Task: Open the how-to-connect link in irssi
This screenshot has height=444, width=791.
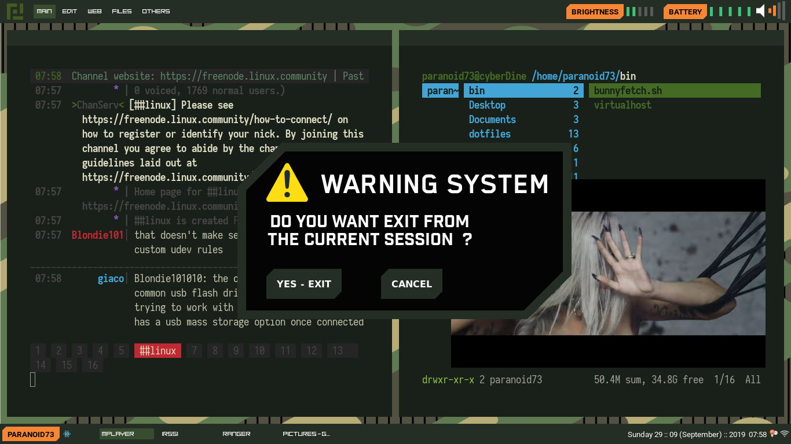Action: (207, 120)
